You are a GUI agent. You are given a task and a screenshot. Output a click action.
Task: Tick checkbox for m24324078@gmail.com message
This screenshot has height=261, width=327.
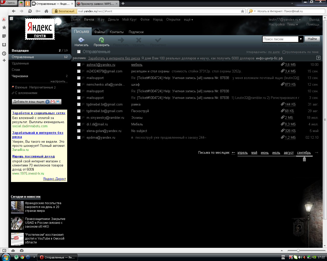79,71
